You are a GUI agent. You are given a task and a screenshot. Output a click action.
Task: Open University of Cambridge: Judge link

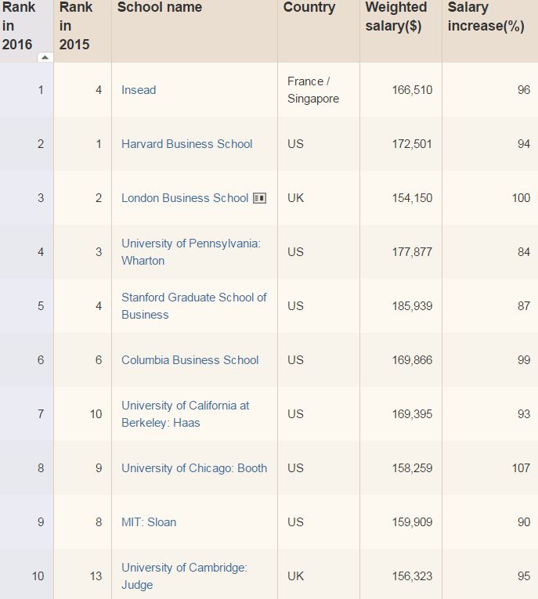click(184, 576)
